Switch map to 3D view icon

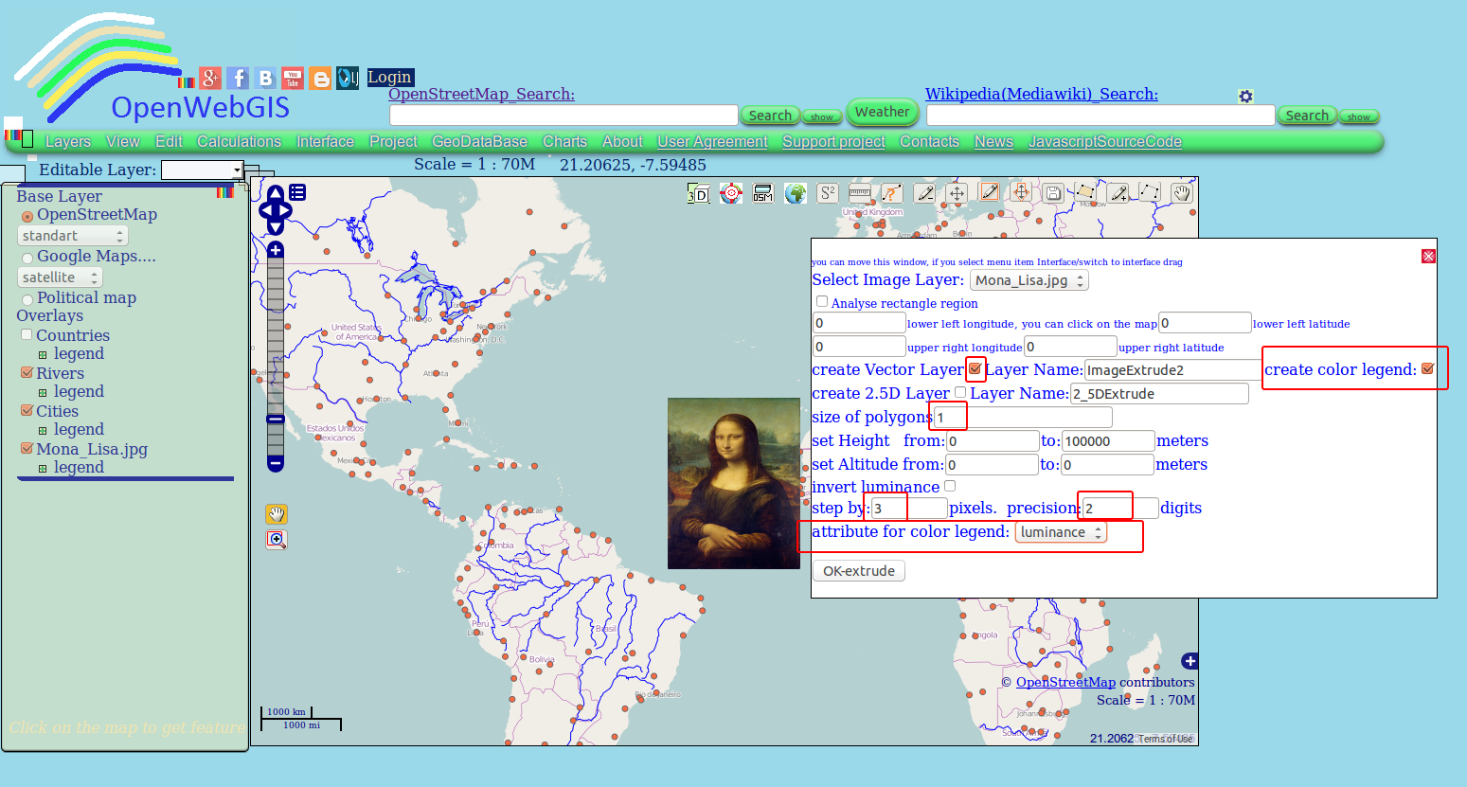(x=698, y=194)
